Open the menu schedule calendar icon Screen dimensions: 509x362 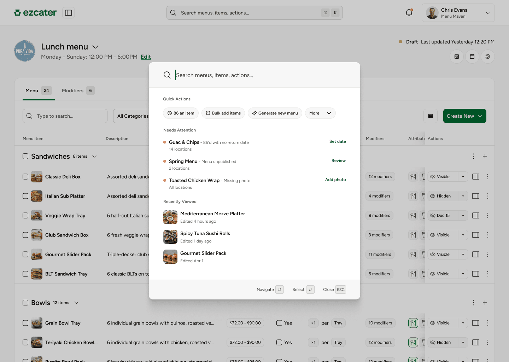coord(472,57)
